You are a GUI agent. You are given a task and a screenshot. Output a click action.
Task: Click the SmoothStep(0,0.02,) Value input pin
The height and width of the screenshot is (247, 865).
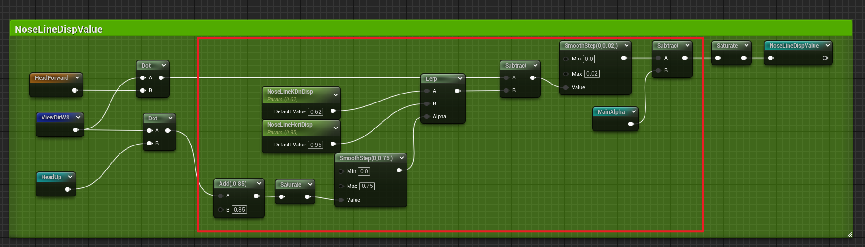[x=566, y=87]
